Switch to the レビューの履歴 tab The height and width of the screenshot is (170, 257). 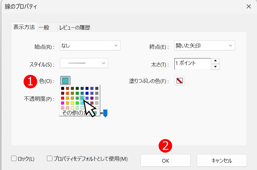point(74,27)
